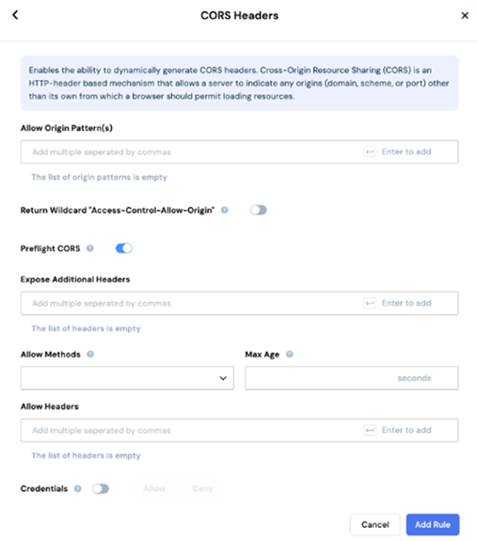
Task: Disable the Preflight CORS toggle
Action: [124, 248]
